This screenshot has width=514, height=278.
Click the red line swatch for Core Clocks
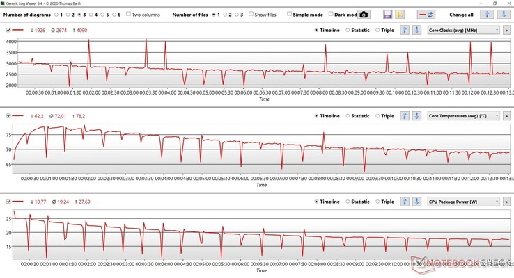pos(20,30)
